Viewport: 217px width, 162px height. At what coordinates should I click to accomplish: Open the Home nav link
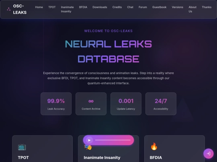[39, 7]
